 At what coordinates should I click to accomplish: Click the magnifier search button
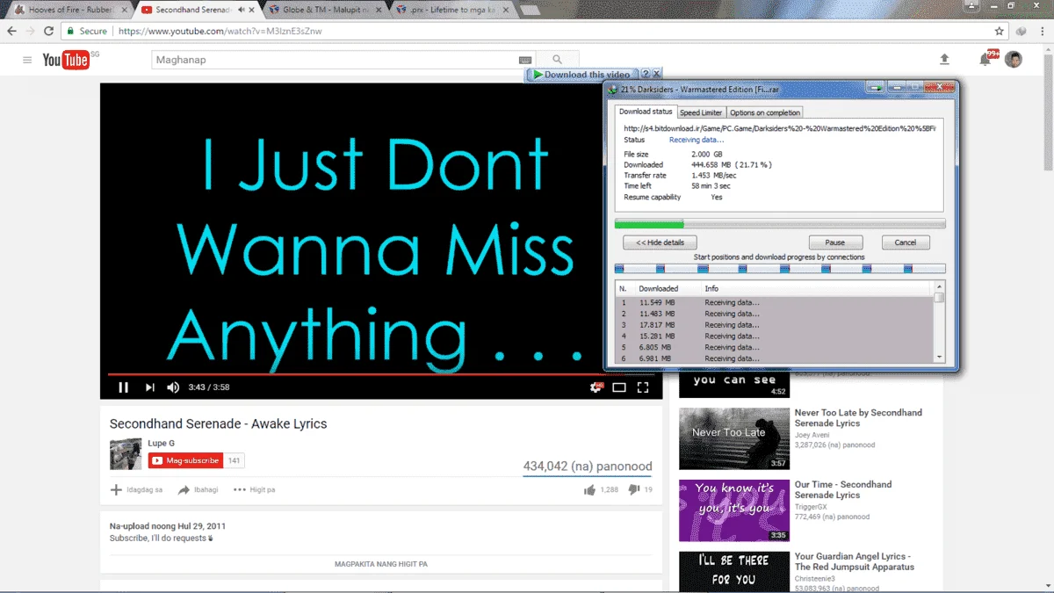tap(558, 60)
